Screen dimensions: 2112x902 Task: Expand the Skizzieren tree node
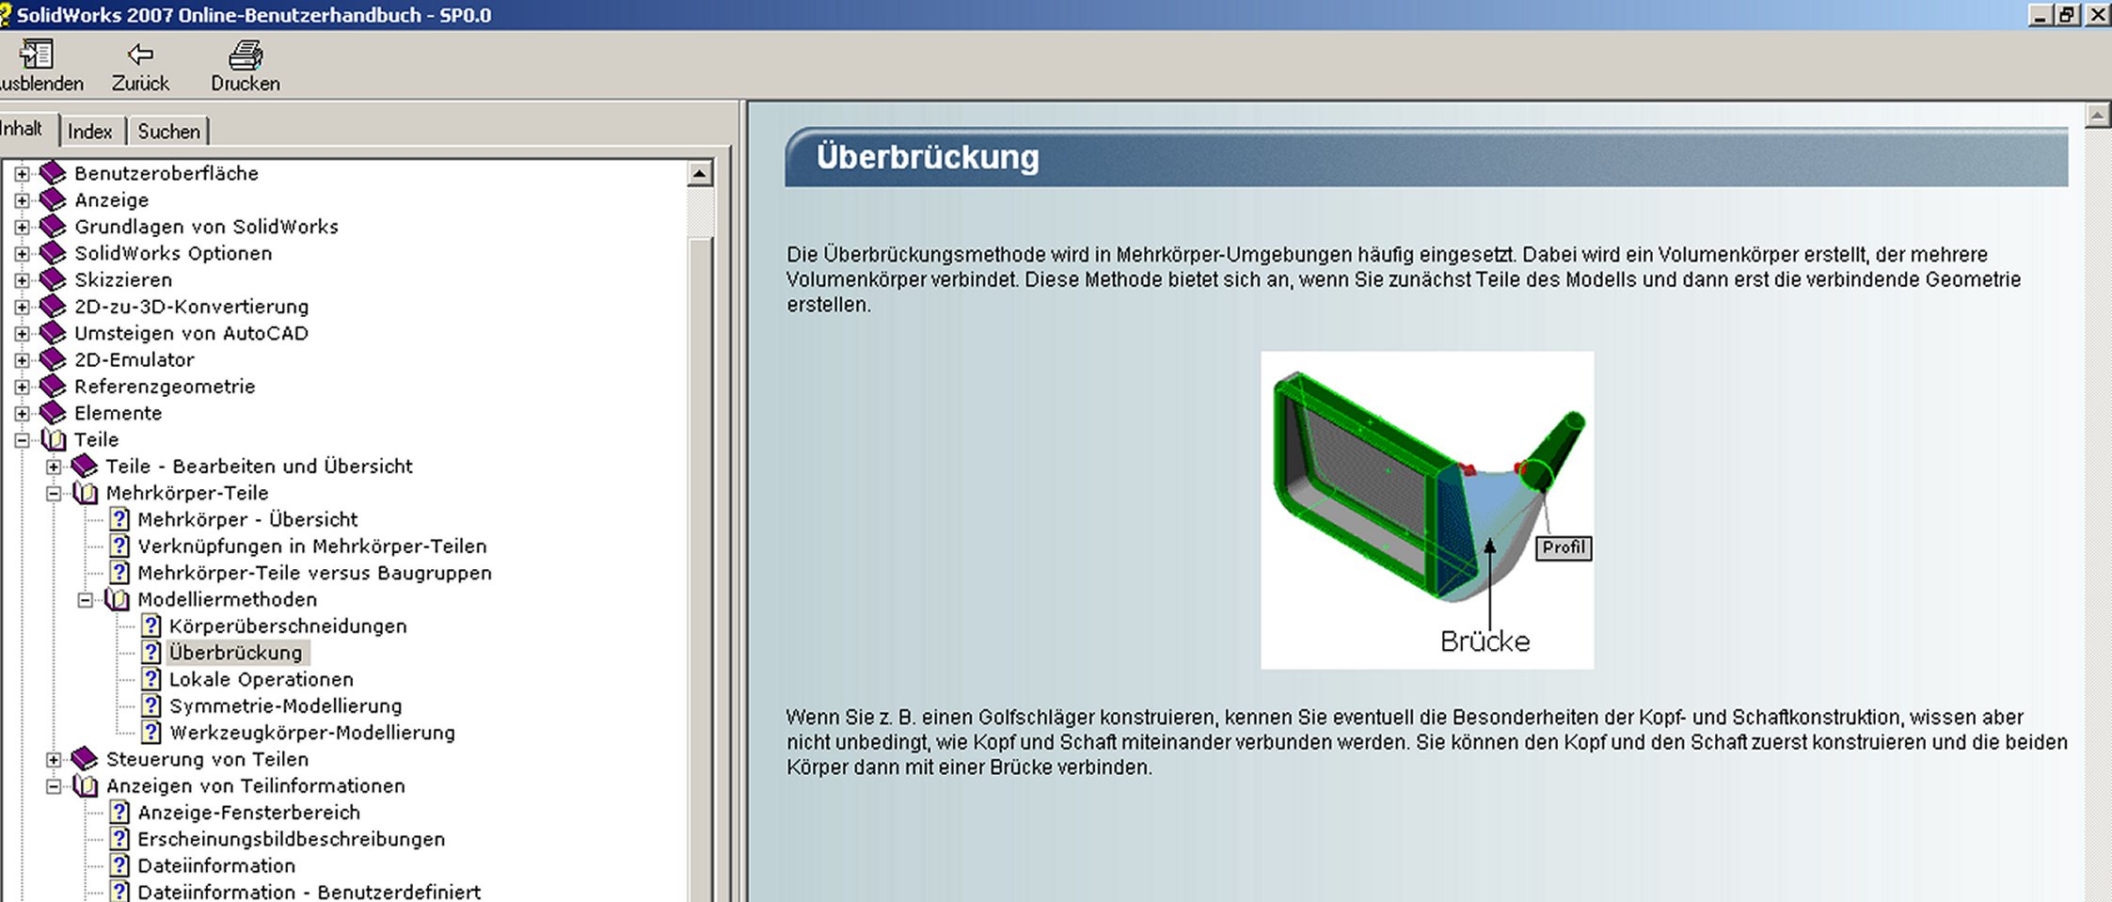click(22, 280)
